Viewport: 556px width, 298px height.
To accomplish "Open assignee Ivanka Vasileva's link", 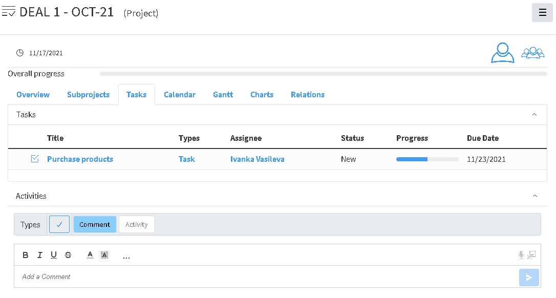I will pos(257,159).
